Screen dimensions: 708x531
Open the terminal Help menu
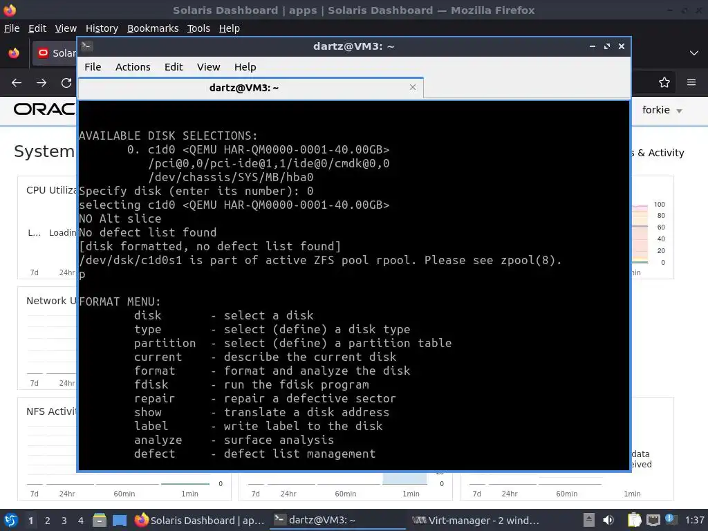pos(245,67)
